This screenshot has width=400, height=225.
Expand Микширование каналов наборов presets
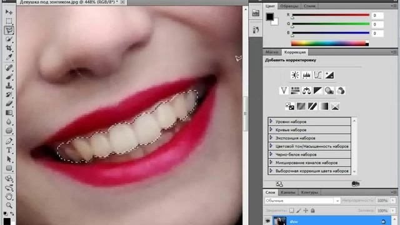click(271, 162)
